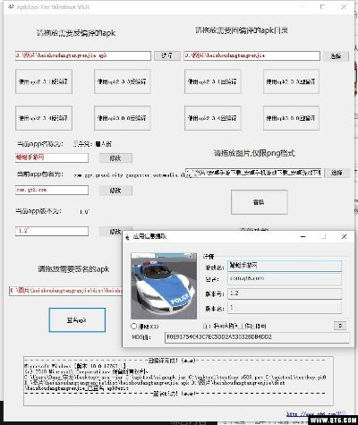This screenshot has width=358, height=425.
Task: Click the blue-outlined sign apk button
Action: coord(77,320)
